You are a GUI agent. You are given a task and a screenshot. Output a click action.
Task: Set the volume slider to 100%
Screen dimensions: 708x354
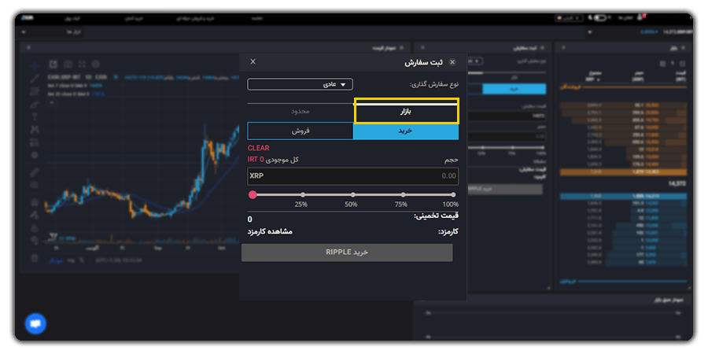pyautogui.click(x=453, y=194)
